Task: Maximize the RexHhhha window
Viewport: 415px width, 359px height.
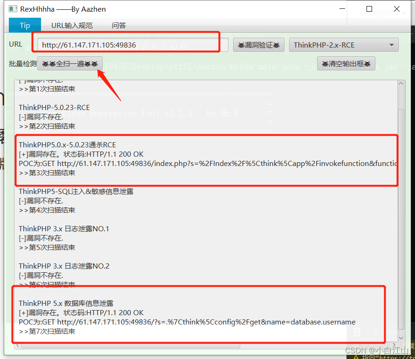Action: tap(369, 9)
